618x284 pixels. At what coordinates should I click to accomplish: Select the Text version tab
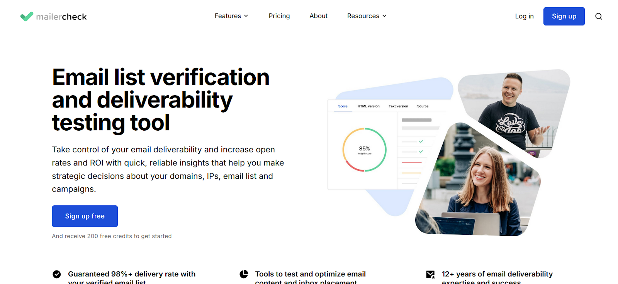coord(398,106)
